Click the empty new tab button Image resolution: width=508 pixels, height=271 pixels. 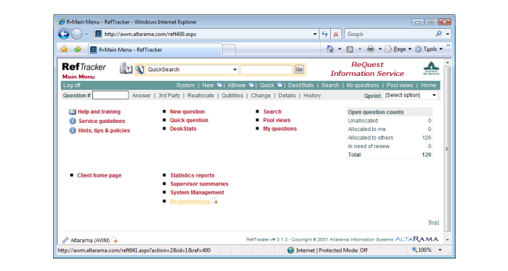229,50
